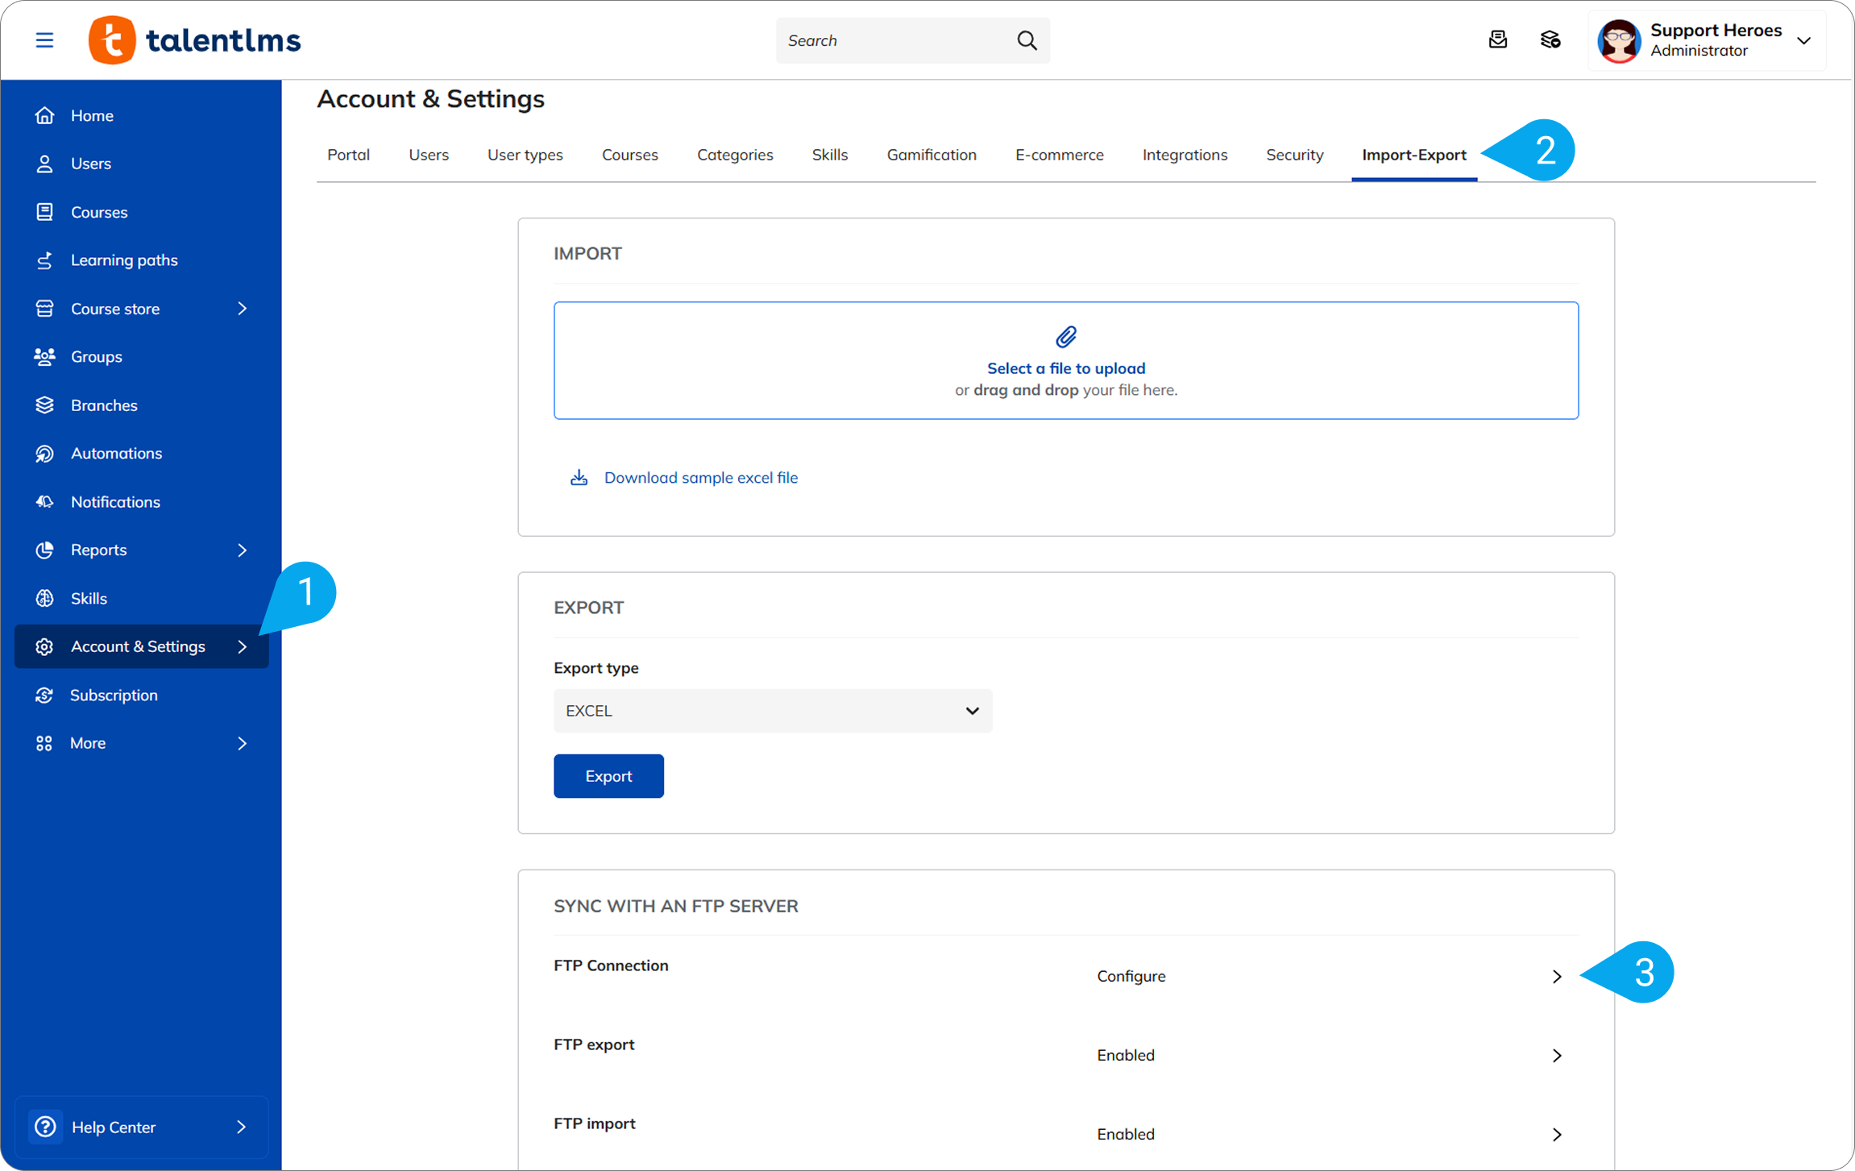Click the blue Export button
1855x1171 pixels.
608,776
